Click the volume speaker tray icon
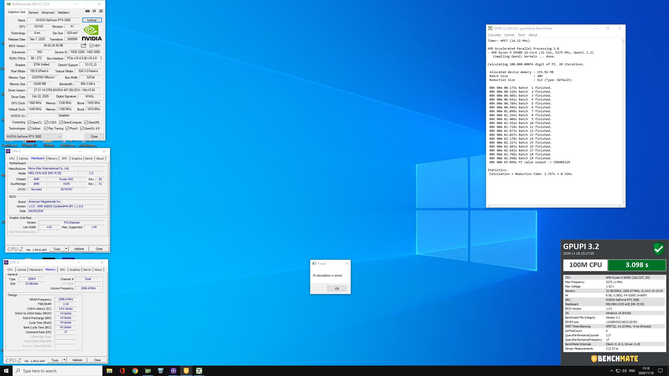The width and height of the screenshot is (669, 376). tap(624, 371)
